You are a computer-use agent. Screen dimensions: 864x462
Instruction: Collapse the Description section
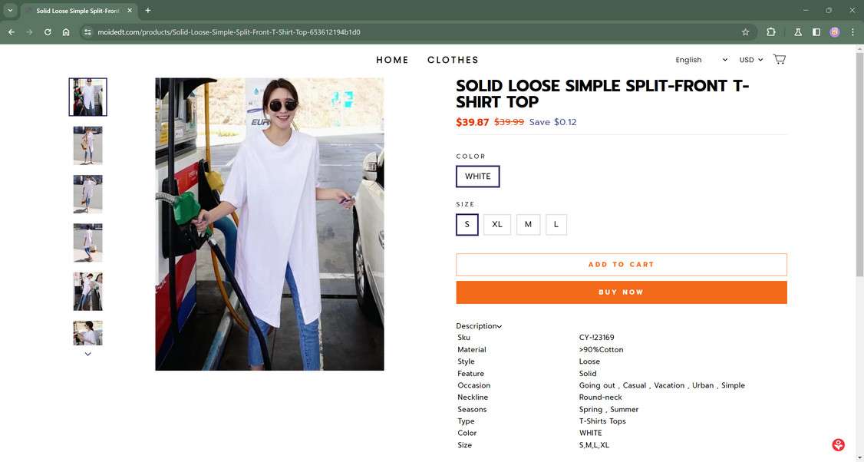click(479, 326)
